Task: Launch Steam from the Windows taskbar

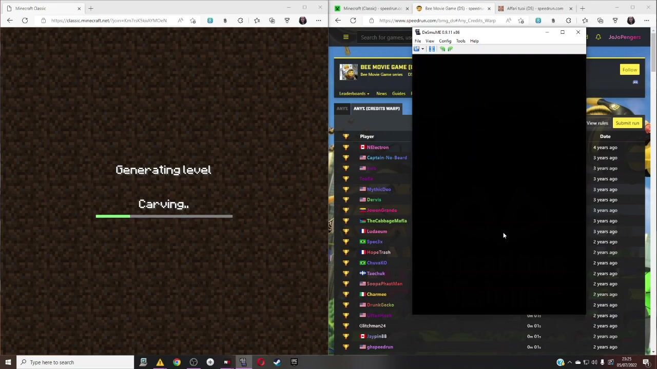Action: pyautogui.click(x=277, y=362)
